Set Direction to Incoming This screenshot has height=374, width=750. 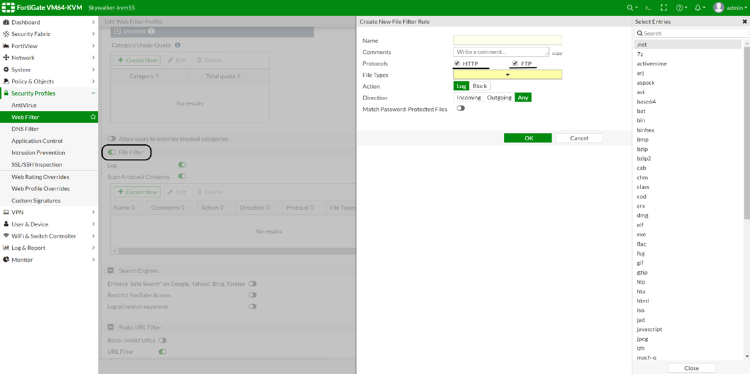coord(469,98)
